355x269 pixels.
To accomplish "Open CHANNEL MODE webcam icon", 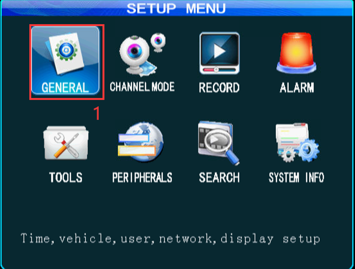I will coord(142,55).
